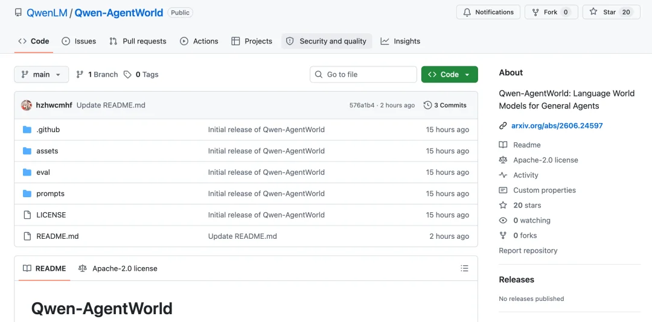Open the README.md file

tap(57, 236)
